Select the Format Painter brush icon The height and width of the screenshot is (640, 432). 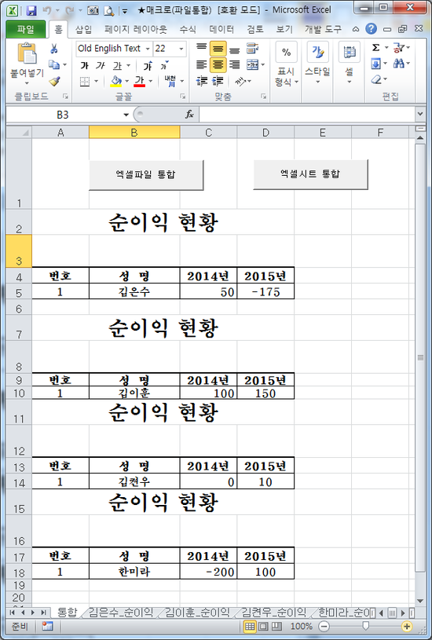click(54, 81)
